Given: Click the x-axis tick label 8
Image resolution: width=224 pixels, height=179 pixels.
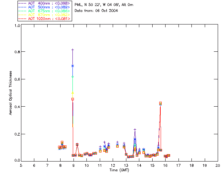Looking at the screenshot, I should pyautogui.click(x=60, y=165).
